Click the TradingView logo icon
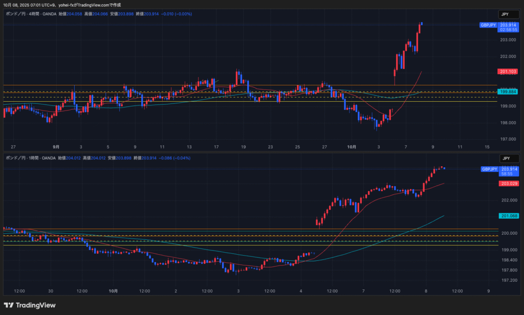 click(x=9, y=305)
